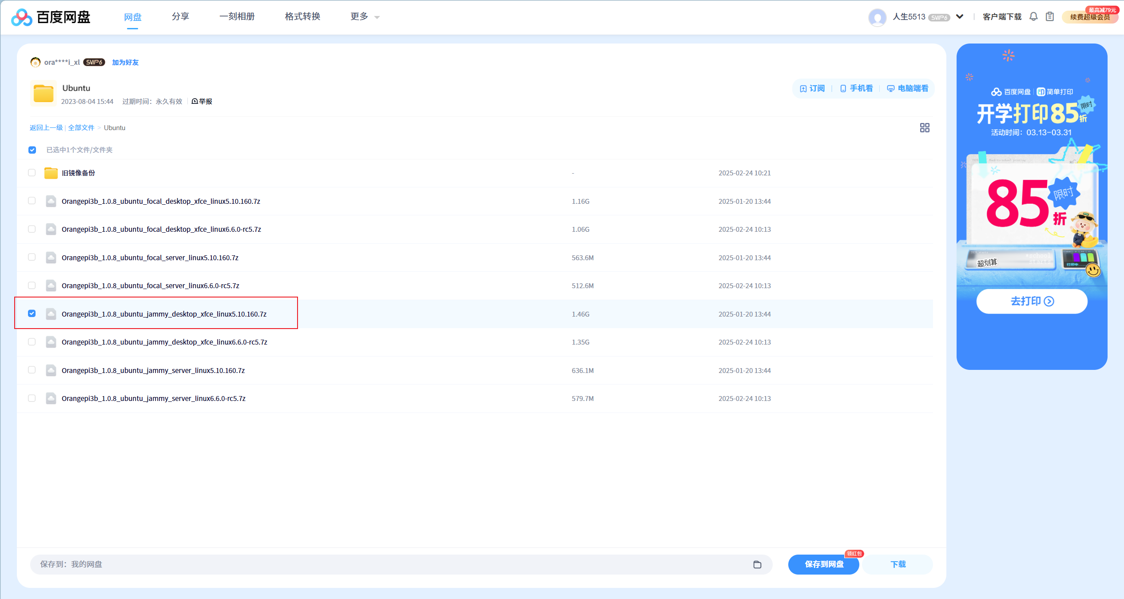Open the 格式转换 tab

click(302, 17)
